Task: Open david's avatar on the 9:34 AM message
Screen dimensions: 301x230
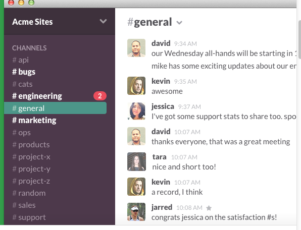Action: click(136, 48)
